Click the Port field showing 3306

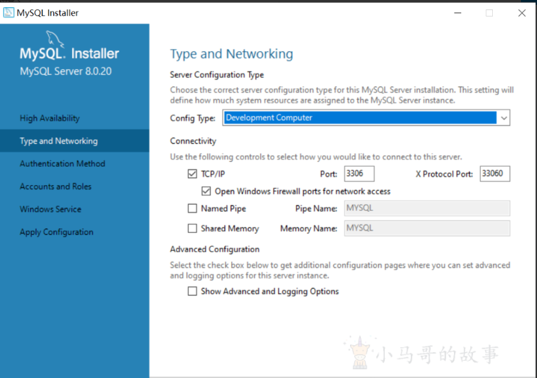(359, 174)
